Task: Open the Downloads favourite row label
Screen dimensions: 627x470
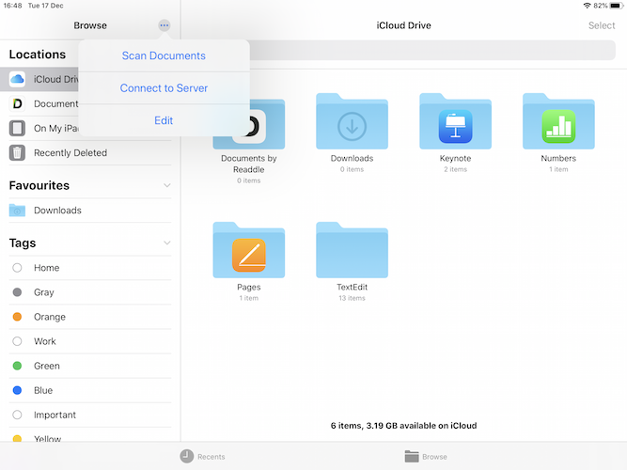Action: tap(57, 211)
